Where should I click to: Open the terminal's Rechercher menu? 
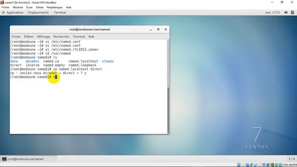pos(61,37)
